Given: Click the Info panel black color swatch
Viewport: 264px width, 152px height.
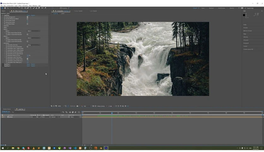Looking at the screenshot, I should coord(244,15).
